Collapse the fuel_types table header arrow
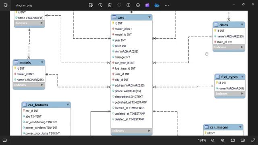This screenshot has height=145, width=258. (x=242, y=77)
